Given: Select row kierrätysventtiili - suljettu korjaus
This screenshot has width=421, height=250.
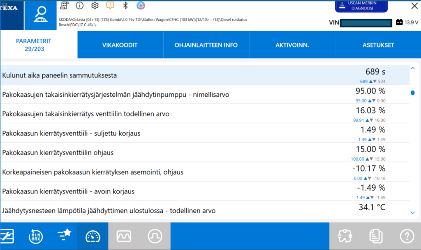Looking at the screenshot, I should coord(205,133).
